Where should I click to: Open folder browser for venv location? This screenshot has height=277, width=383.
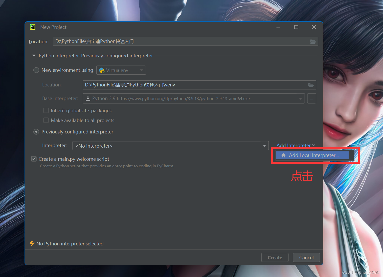pyautogui.click(x=311, y=85)
